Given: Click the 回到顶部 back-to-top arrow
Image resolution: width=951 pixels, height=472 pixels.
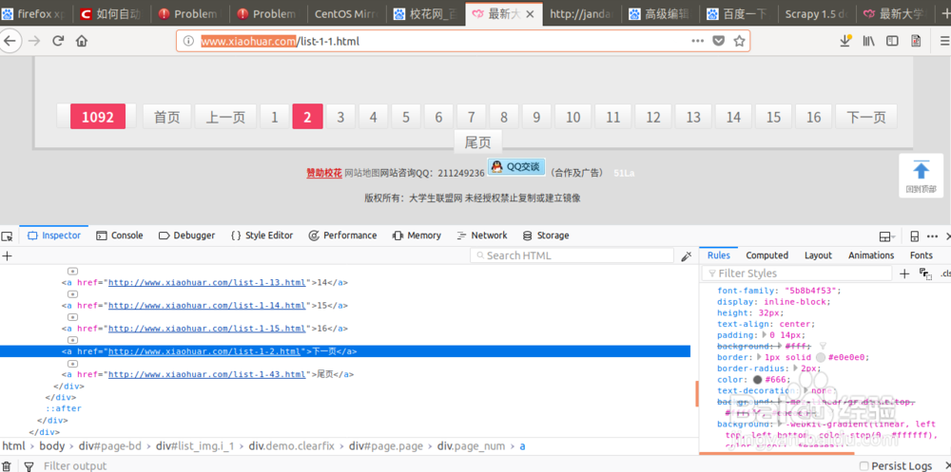Looking at the screenshot, I should coord(921,175).
